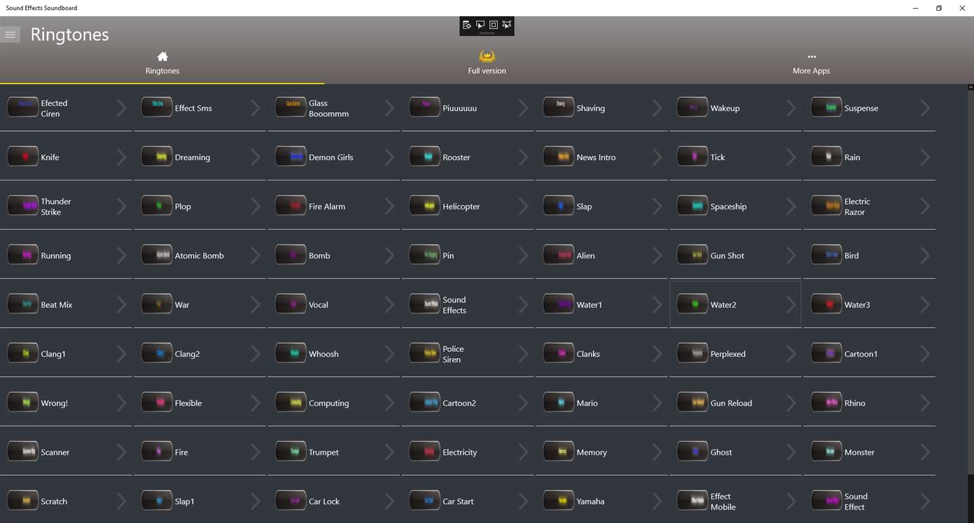Image resolution: width=974 pixels, height=523 pixels.
Task: Expand the Effect Sms chevron arrow
Action: coord(255,108)
